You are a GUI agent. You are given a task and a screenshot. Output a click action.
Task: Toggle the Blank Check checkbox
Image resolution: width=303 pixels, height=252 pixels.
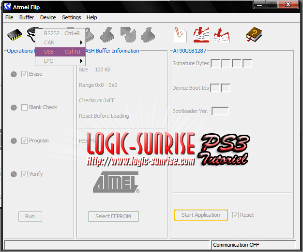24,107
